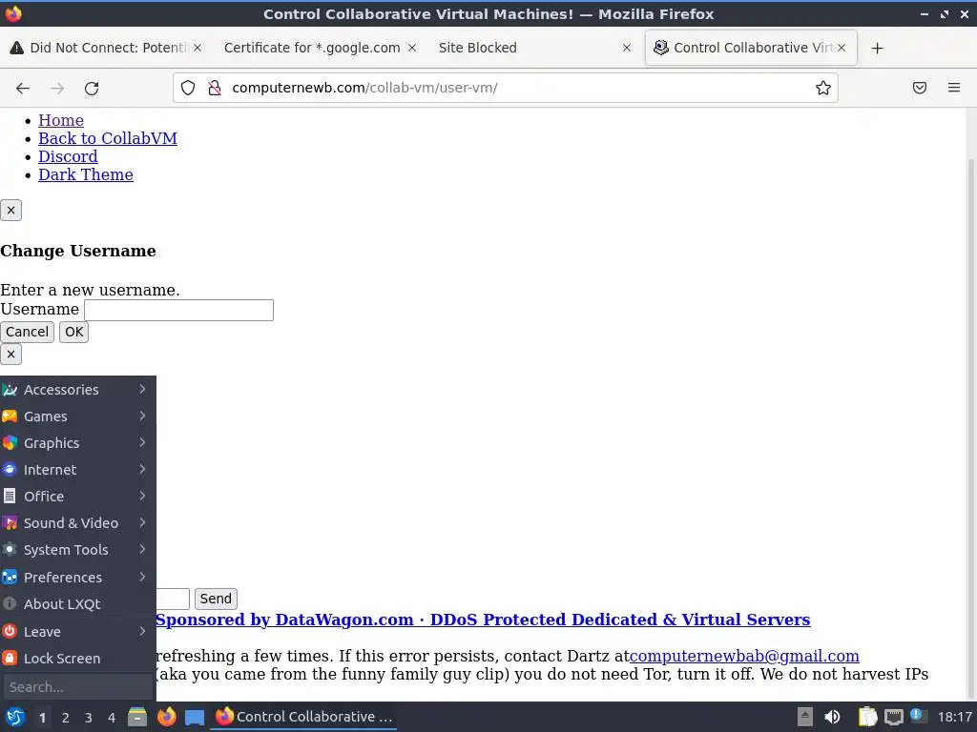Close the Control Collaborative Virtual Machines tab
The width and height of the screenshot is (977, 732).
coord(842,48)
